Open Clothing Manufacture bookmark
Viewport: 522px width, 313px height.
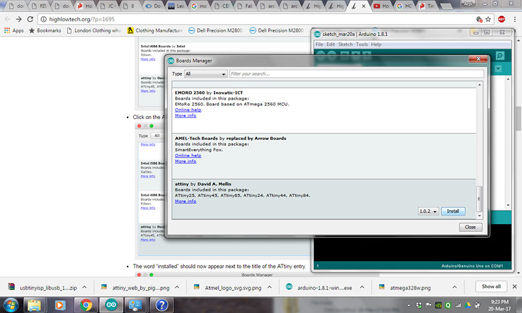coord(155,30)
